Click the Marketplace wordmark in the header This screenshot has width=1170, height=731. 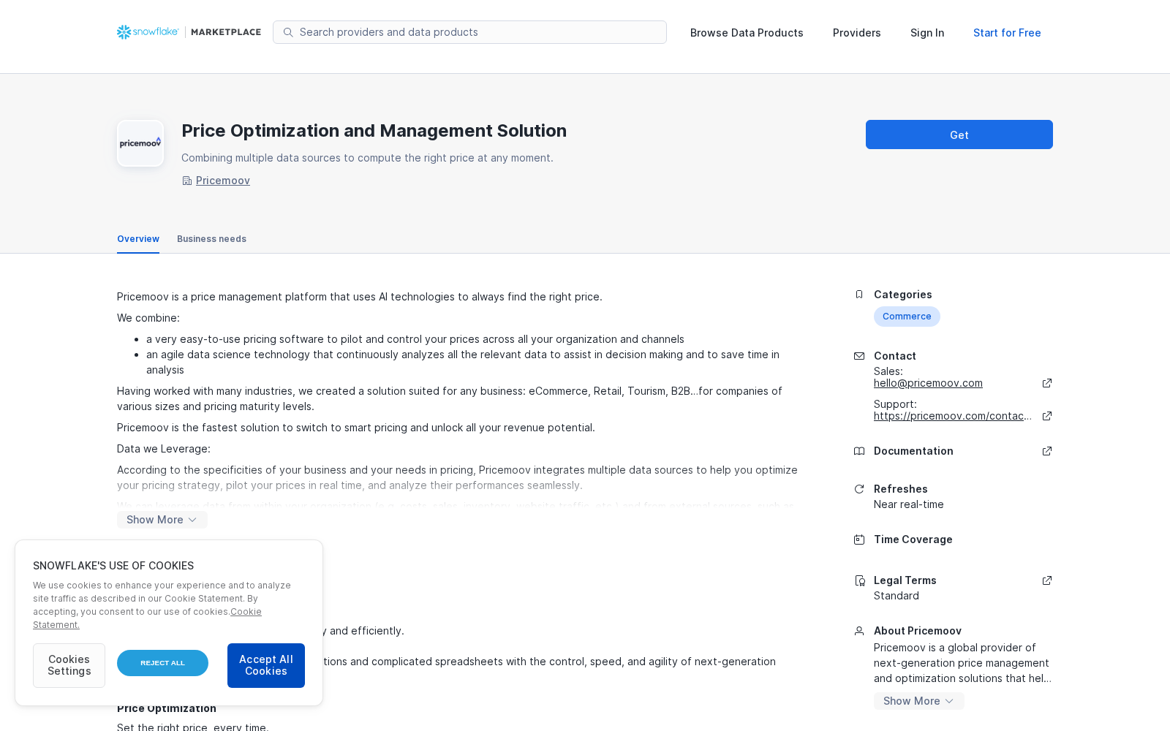pyautogui.click(x=226, y=32)
